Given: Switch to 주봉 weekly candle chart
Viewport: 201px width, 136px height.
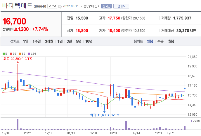Looking at the screenshot, I should 160,41.
